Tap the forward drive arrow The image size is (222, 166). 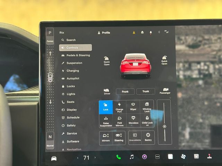pos(50,53)
